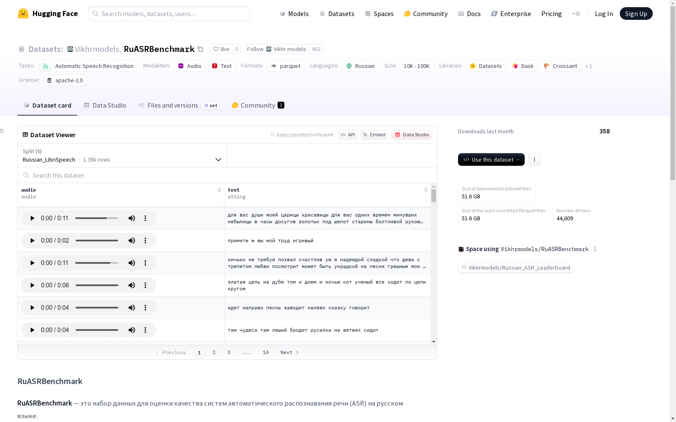
Task: Open the Automatic Speech Recognition task tag
Action: [x=88, y=66]
